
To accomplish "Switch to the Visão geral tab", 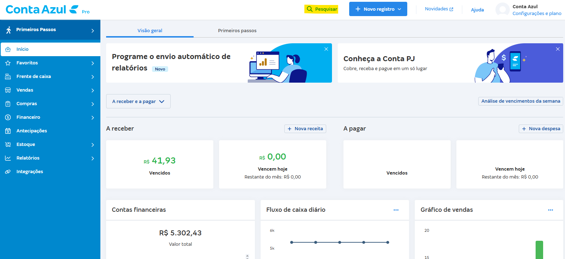I will tap(150, 31).
